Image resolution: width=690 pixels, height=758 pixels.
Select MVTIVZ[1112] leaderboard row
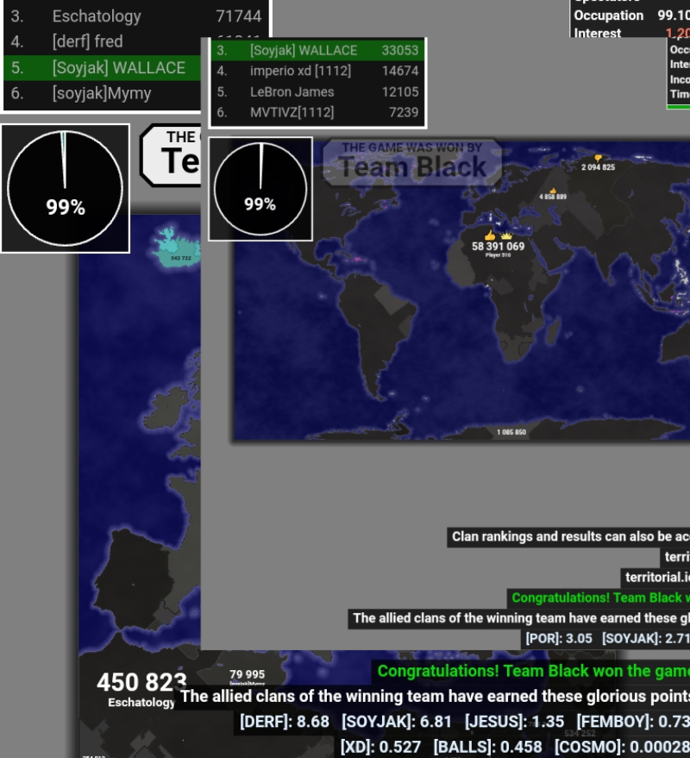coord(317,112)
